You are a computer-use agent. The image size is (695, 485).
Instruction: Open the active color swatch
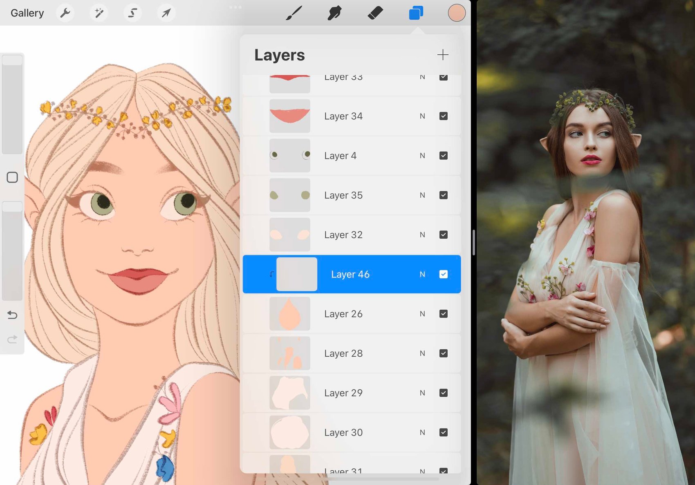tap(457, 13)
